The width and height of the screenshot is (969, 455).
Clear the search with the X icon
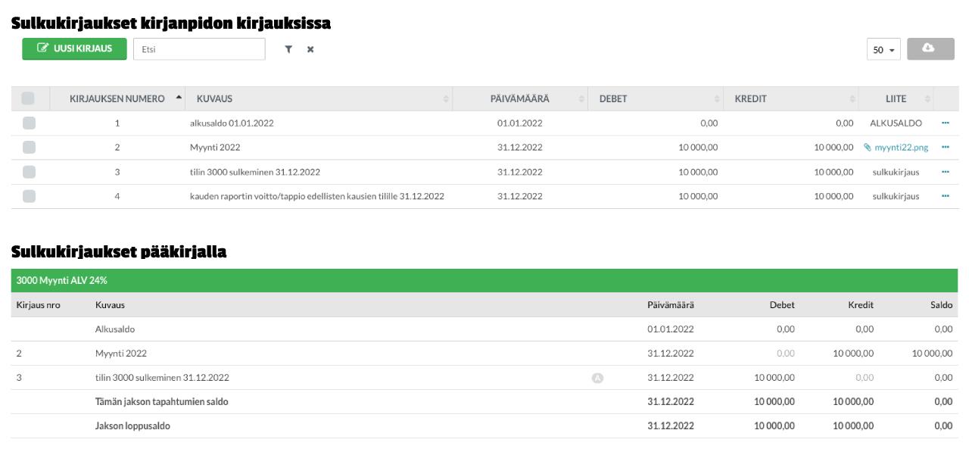(x=310, y=49)
